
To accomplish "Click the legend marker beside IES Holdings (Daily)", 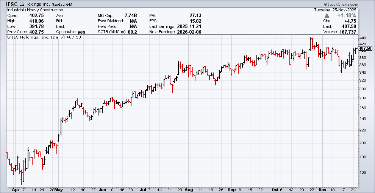I will 9,37.
